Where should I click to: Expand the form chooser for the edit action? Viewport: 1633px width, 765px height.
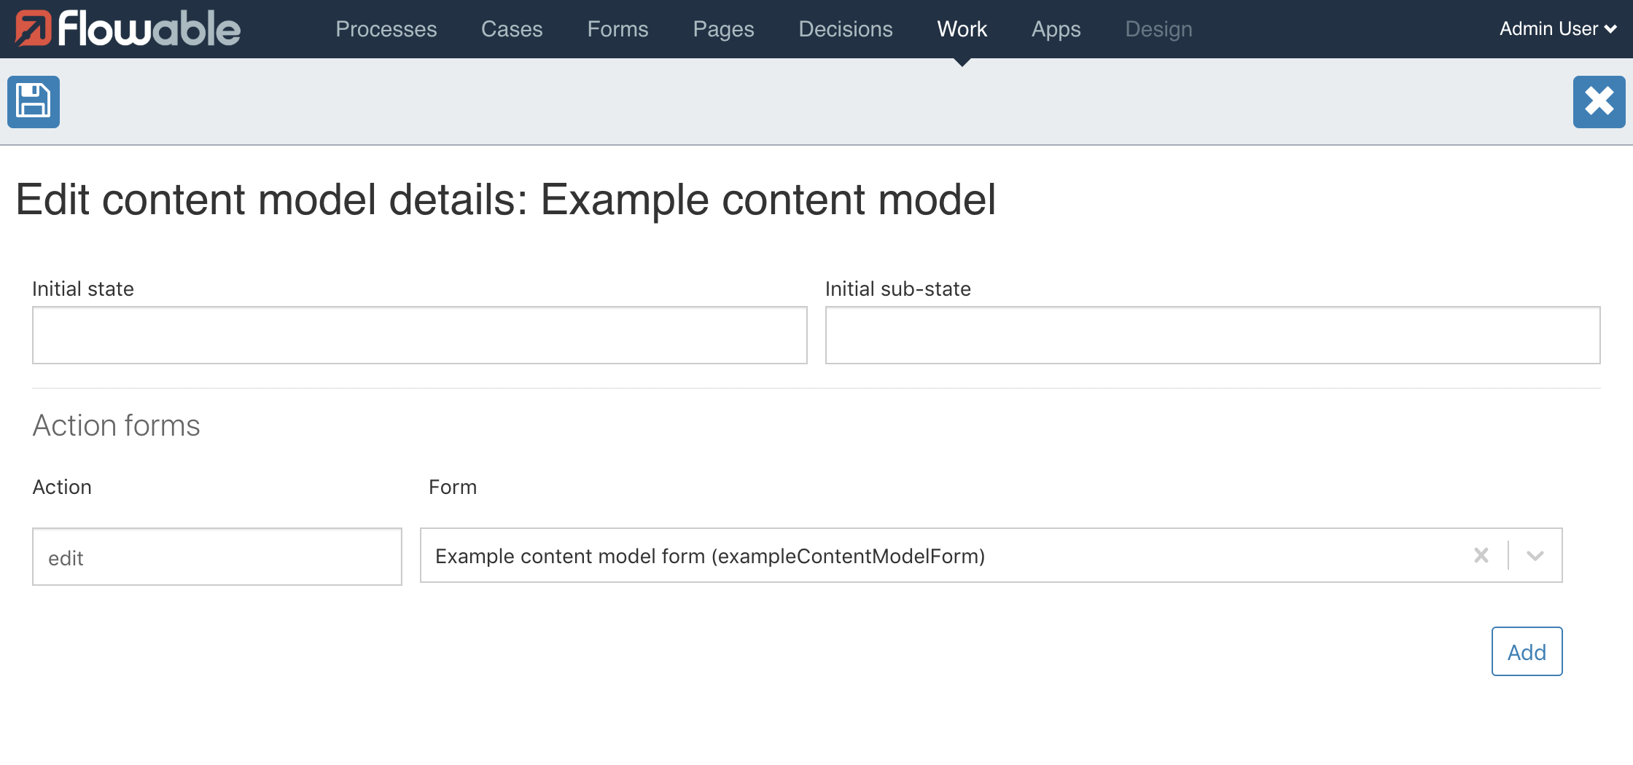(x=1536, y=556)
